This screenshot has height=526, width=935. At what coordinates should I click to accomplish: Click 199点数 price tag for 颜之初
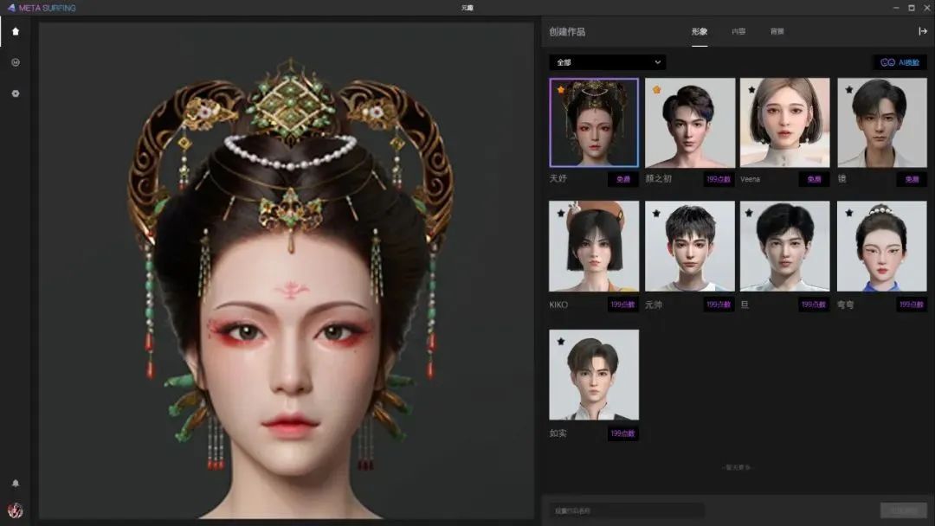point(718,179)
